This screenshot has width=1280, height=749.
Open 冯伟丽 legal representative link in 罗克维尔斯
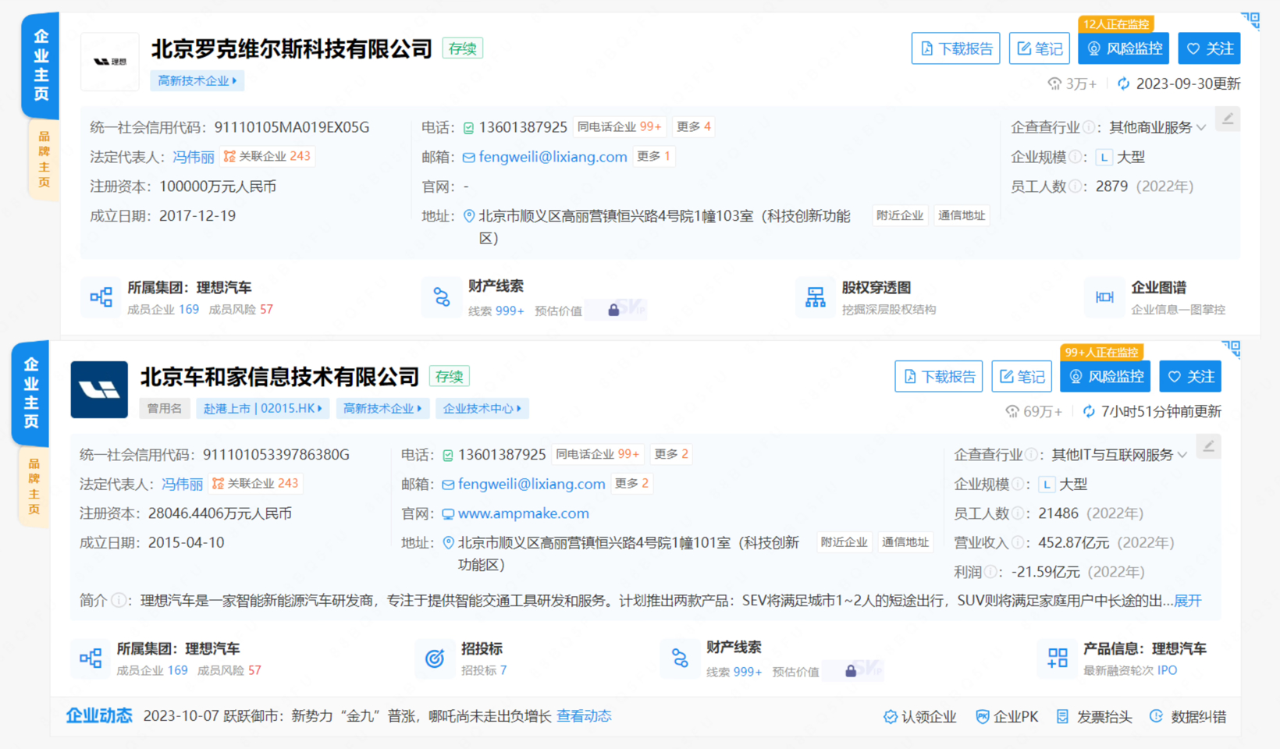pos(194,157)
